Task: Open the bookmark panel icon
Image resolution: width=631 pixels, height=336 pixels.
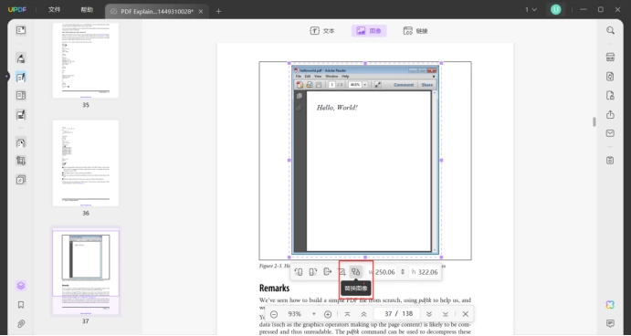Action: pos(21,305)
